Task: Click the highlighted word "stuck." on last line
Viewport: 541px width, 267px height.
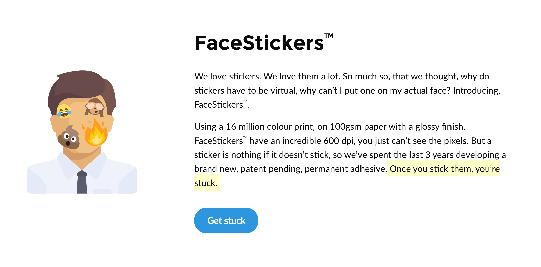Action: (x=206, y=183)
